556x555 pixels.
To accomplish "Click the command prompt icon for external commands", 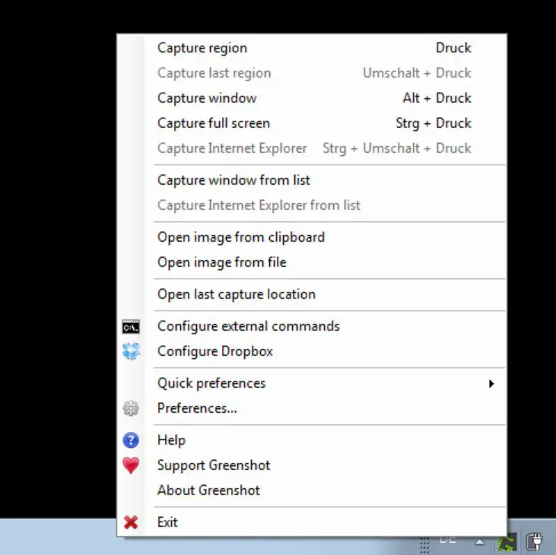I will pos(131,327).
